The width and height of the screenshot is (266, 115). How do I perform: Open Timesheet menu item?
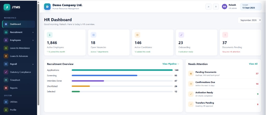click(19, 80)
